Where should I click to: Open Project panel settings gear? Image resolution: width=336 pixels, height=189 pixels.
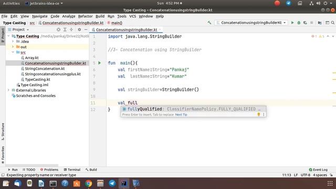pyautogui.click(x=79, y=29)
